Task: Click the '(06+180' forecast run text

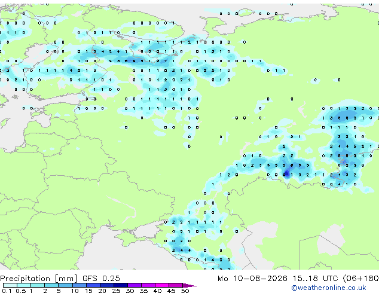Action: (361, 279)
